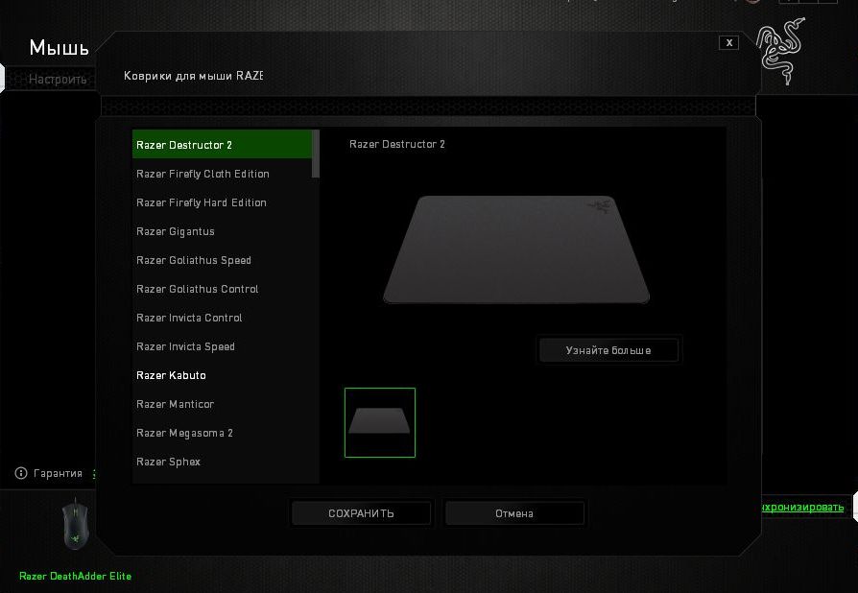The width and height of the screenshot is (858, 593).
Task: Click the синхронизировать link
Action: pyautogui.click(x=802, y=507)
